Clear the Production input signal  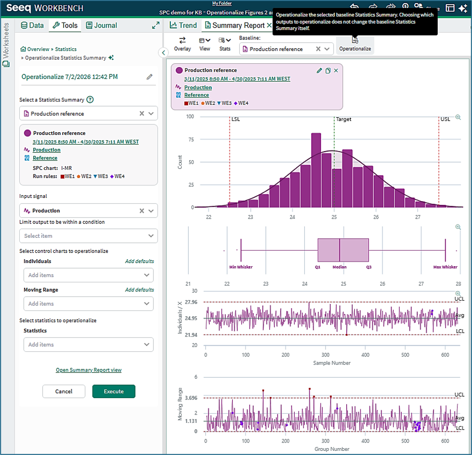141,211
